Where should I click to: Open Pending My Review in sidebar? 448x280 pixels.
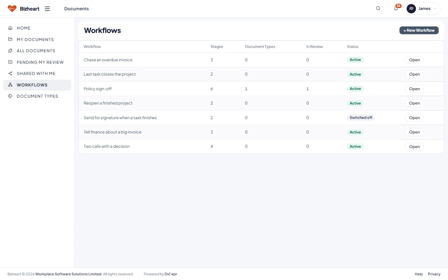pyautogui.click(x=37, y=62)
